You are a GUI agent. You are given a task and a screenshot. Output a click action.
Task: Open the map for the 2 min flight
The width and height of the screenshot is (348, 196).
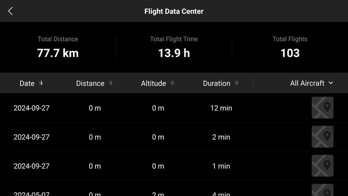point(322,137)
